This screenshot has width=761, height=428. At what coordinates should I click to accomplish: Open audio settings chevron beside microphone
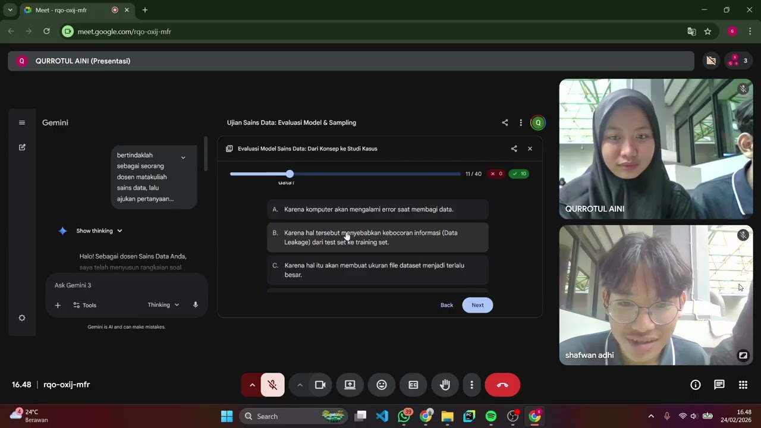252,385
